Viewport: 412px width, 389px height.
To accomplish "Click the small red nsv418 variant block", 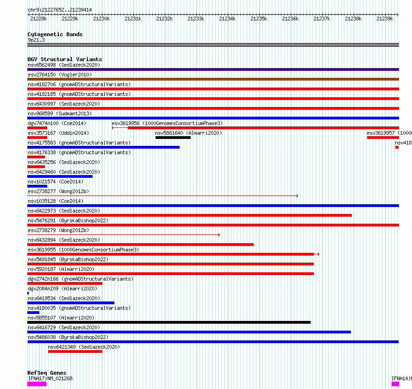I will tap(397, 147).
